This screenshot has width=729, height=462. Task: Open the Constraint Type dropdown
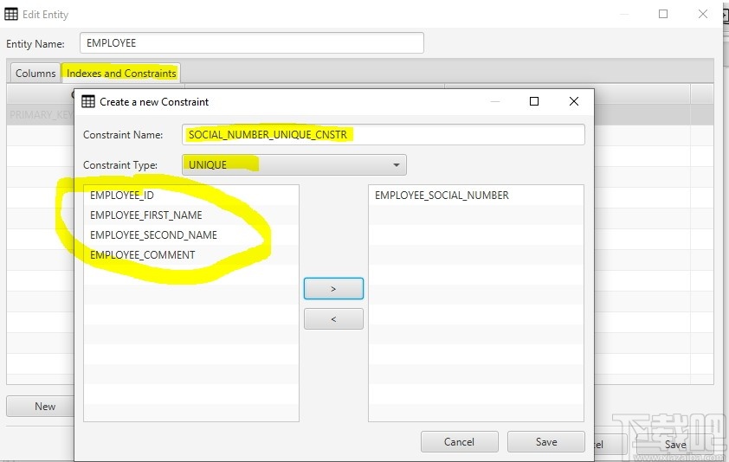point(294,165)
